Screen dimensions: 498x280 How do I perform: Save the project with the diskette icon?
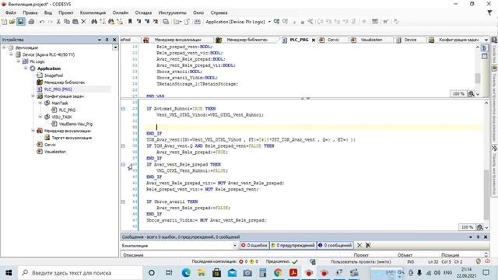pos(21,22)
